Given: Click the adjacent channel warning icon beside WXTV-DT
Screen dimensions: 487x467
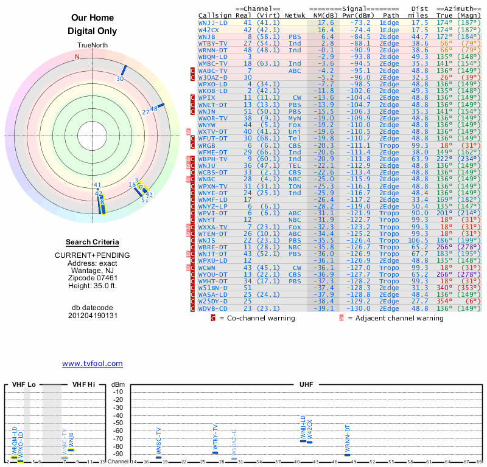Looking at the screenshot, I should [188, 131].
